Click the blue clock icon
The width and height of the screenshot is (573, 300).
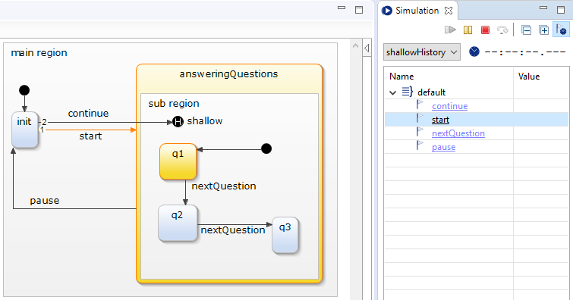coord(474,52)
